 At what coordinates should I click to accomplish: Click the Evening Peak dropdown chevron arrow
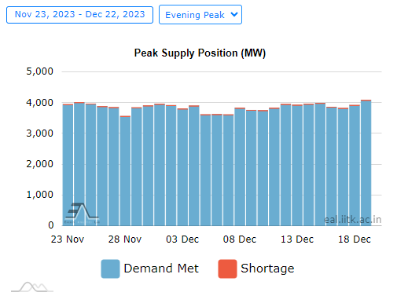(x=234, y=14)
